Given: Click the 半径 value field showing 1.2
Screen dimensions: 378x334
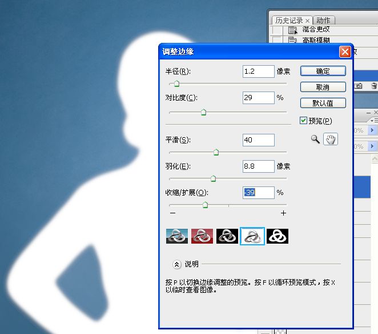Looking at the screenshot, I should (x=259, y=71).
